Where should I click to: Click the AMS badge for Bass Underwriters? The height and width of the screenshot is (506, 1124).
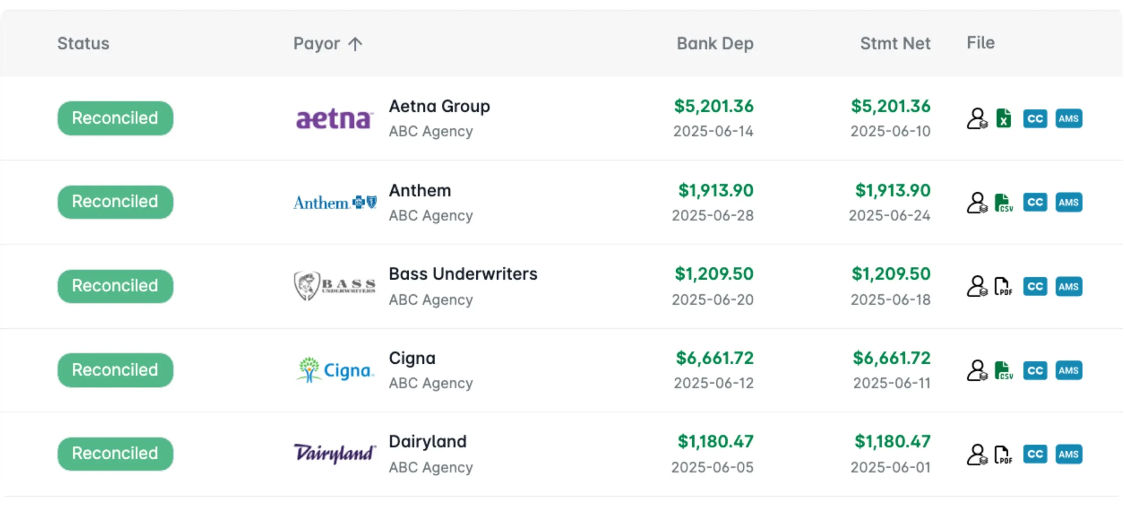(x=1068, y=287)
